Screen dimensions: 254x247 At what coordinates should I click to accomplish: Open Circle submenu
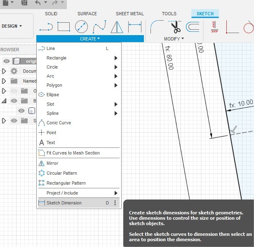point(79,67)
